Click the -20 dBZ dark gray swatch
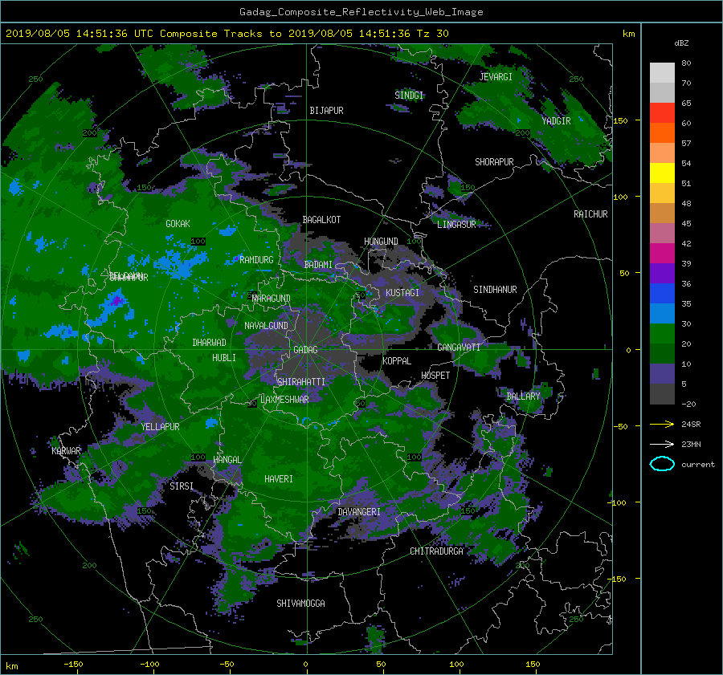Image resolution: width=723 pixels, height=675 pixels. coord(662,394)
